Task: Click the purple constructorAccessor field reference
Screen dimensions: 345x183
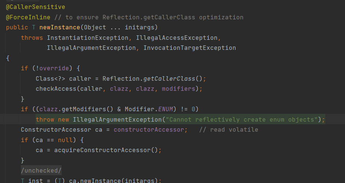Action: pyautogui.click(x=149, y=130)
